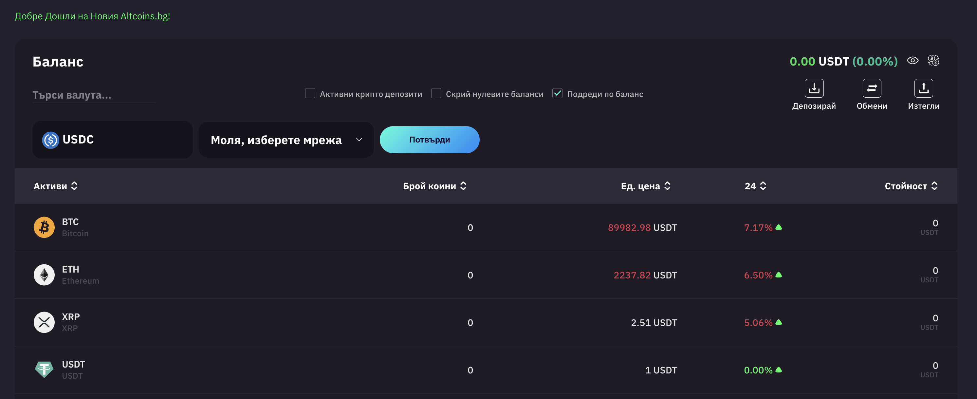Enable the Активни крипто депозити checkbox

[x=310, y=93]
